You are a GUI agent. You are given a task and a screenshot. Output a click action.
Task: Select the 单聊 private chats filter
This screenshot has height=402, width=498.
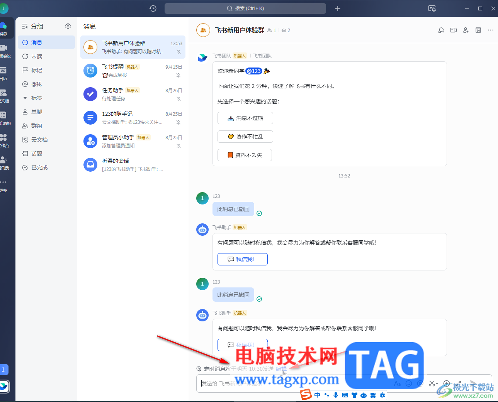tap(46, 112)
